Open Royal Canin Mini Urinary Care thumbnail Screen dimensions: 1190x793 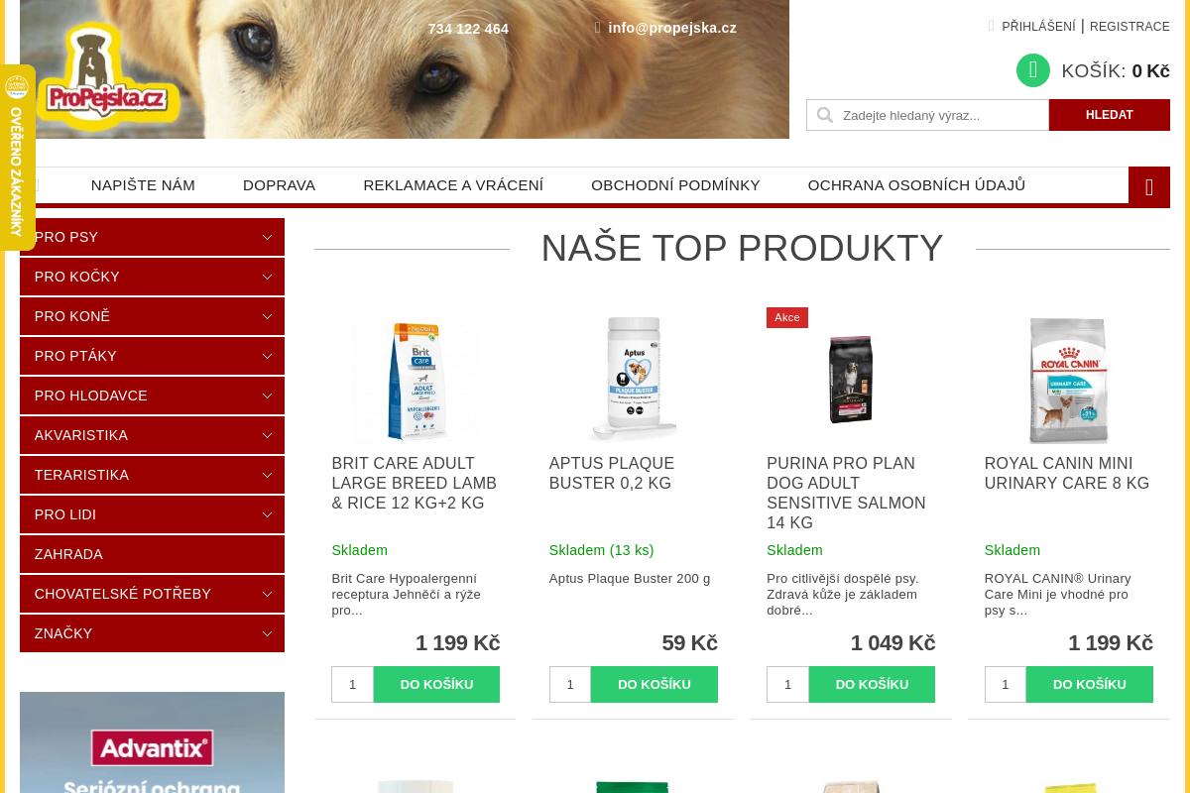[x=1068, y=380]
